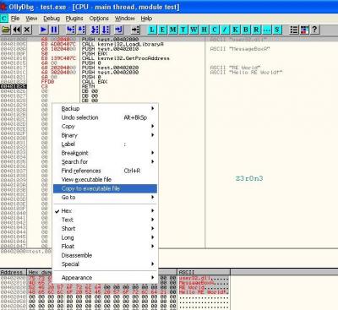
Task: Open the Debug menu
Action: coord(52,19)
